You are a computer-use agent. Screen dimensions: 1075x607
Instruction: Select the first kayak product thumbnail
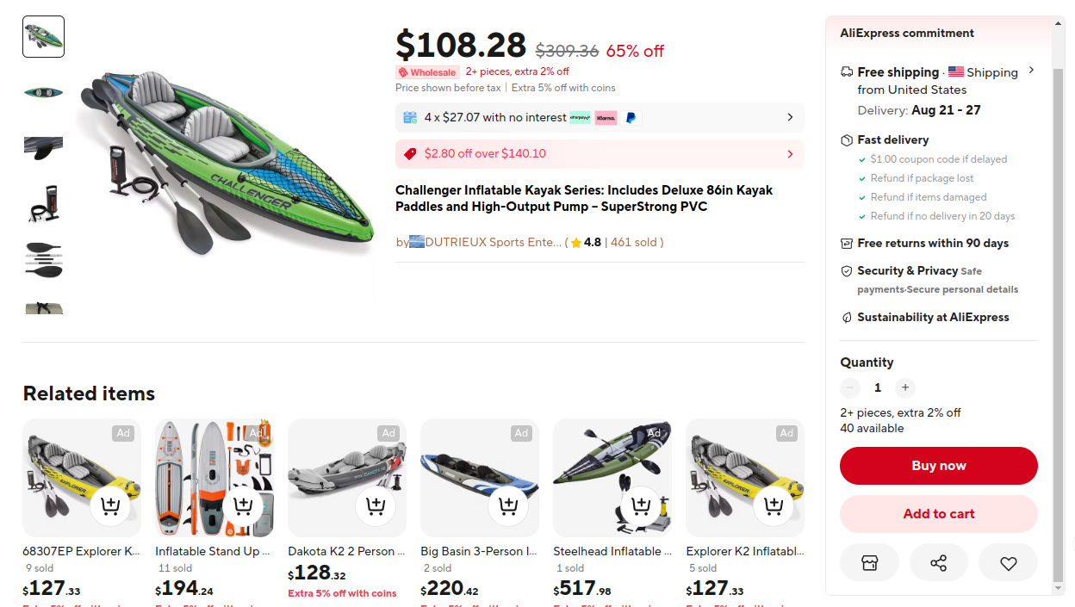43,37
